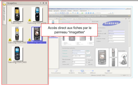Open the Diffusion menu
138x92 pixels.
tap(76, 11)
